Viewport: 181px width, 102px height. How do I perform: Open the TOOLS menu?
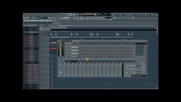click(47, 21)
